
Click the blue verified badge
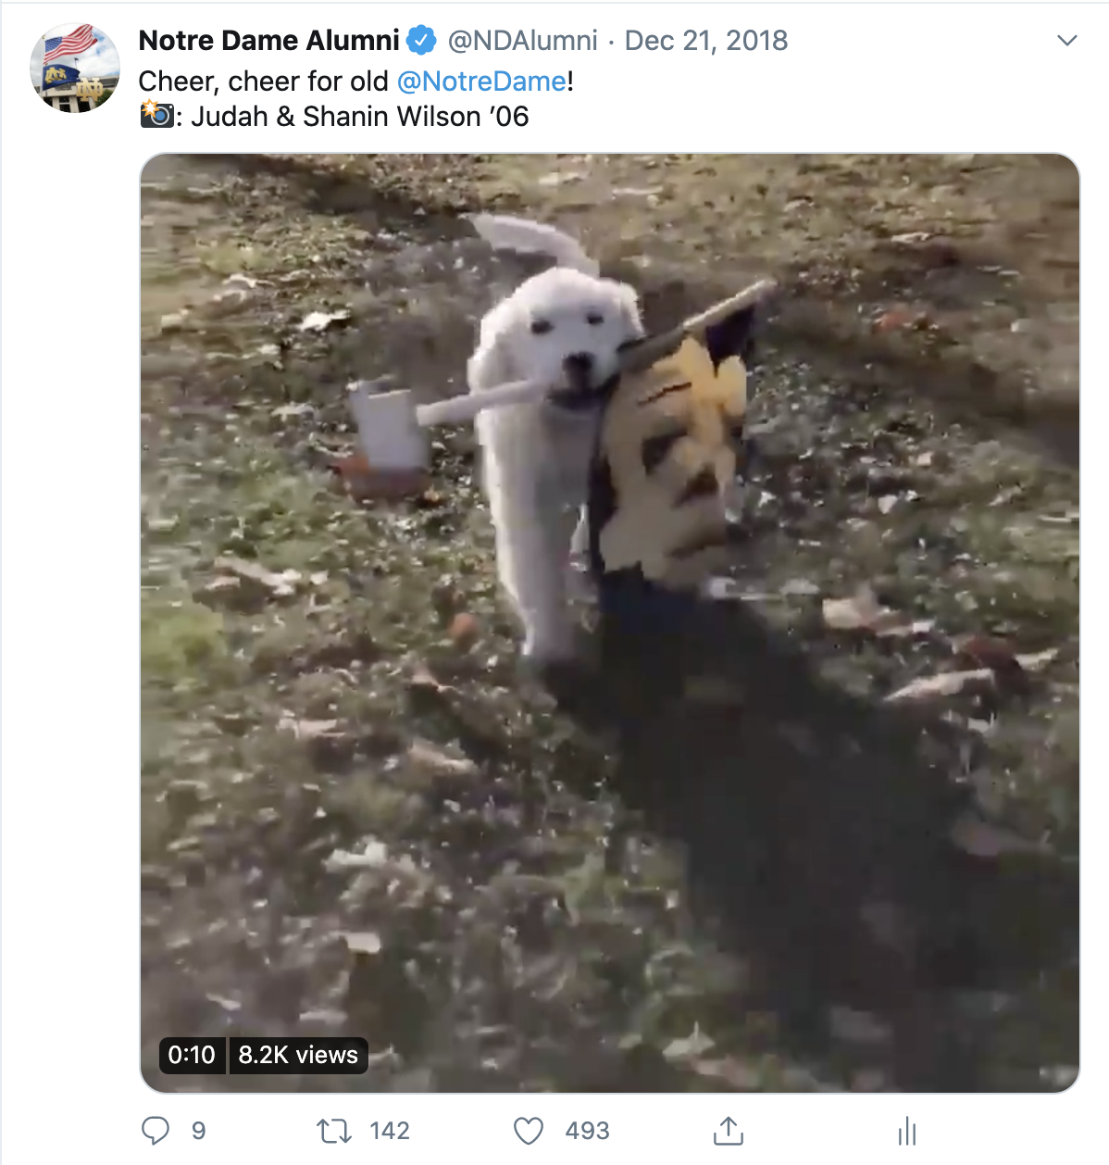click(x=422, y=41)
